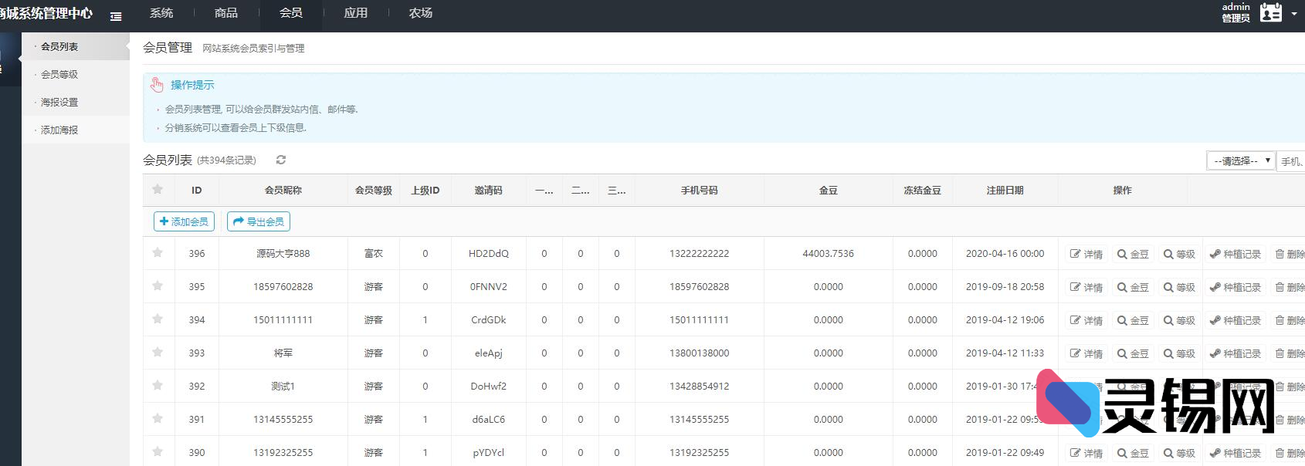Screen dimensions: 1305x466
Task: Toggle star for member 393 row
Action: tap(158, 353)
